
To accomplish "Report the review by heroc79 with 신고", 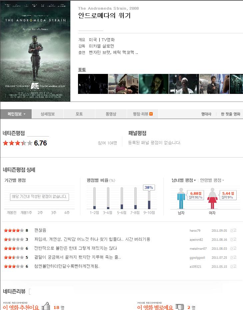I will tap(233, 230).
